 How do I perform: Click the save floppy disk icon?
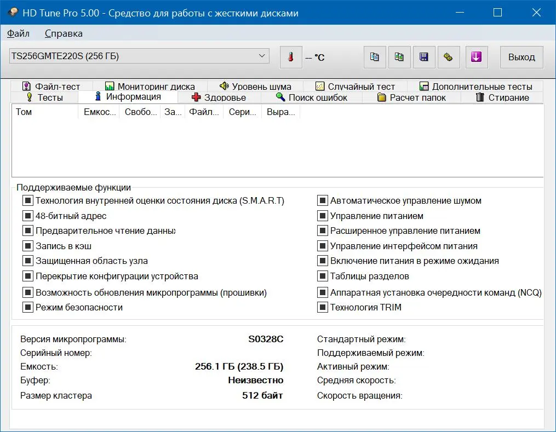(424, 57)
